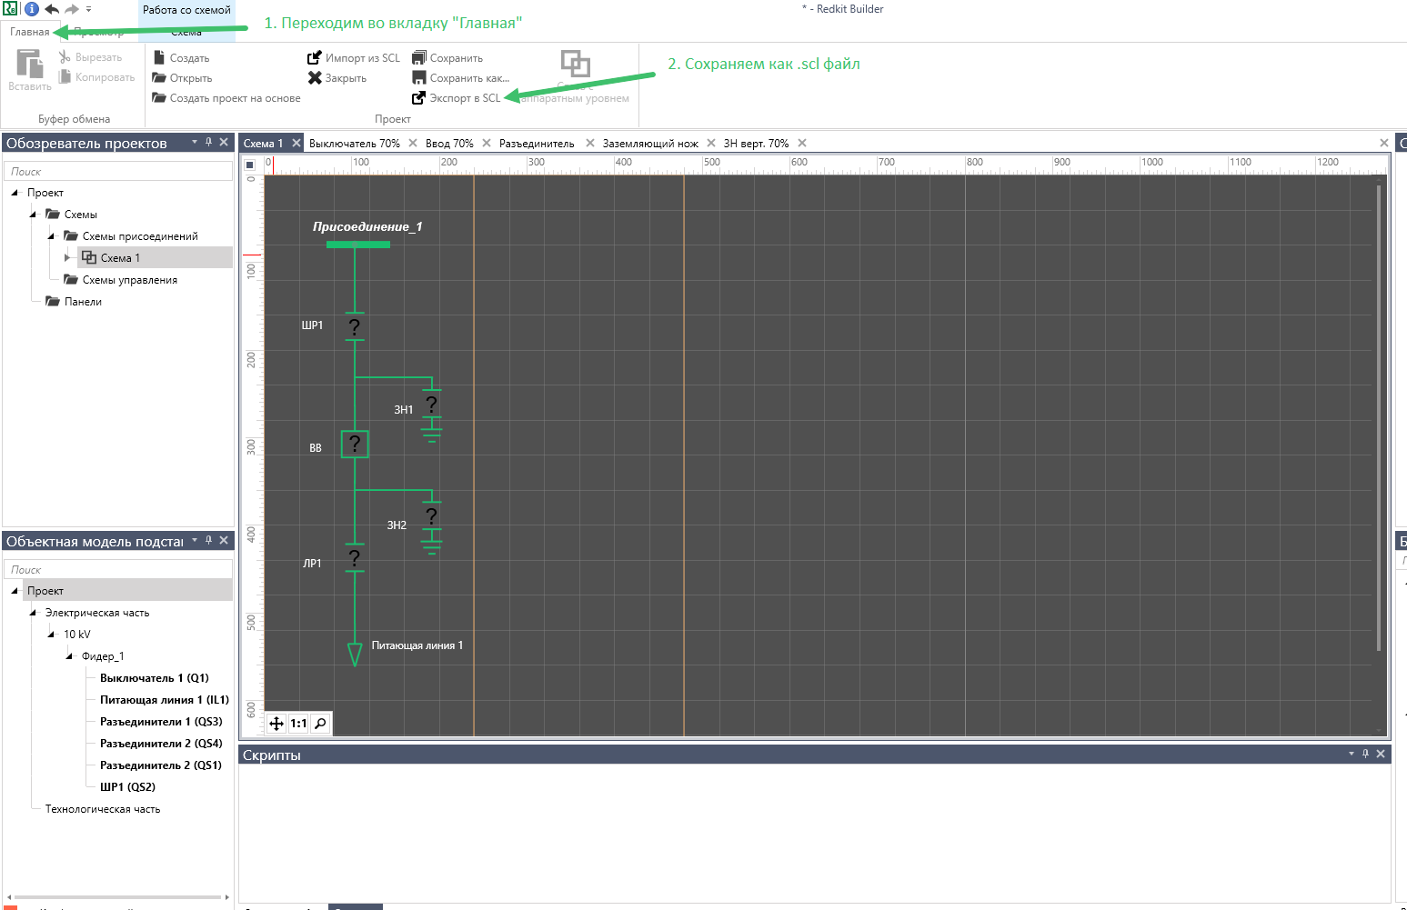The image size is (1407, 910).
Task: Open the Заземляющий нож tab
Action: tap(650, 144)
